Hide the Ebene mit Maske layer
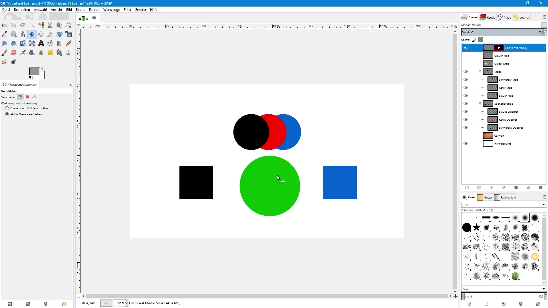 point(466,48)
